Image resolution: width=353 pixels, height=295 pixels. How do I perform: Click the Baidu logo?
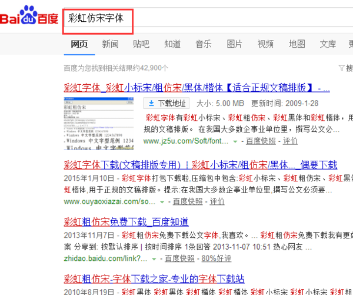point(29,15)
